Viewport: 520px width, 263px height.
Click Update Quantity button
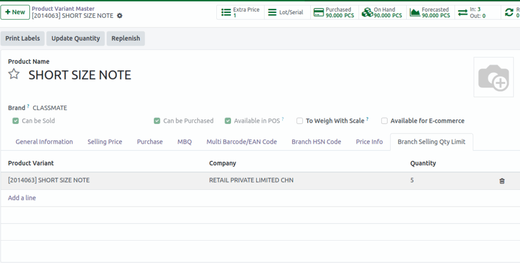coord(76,39)
